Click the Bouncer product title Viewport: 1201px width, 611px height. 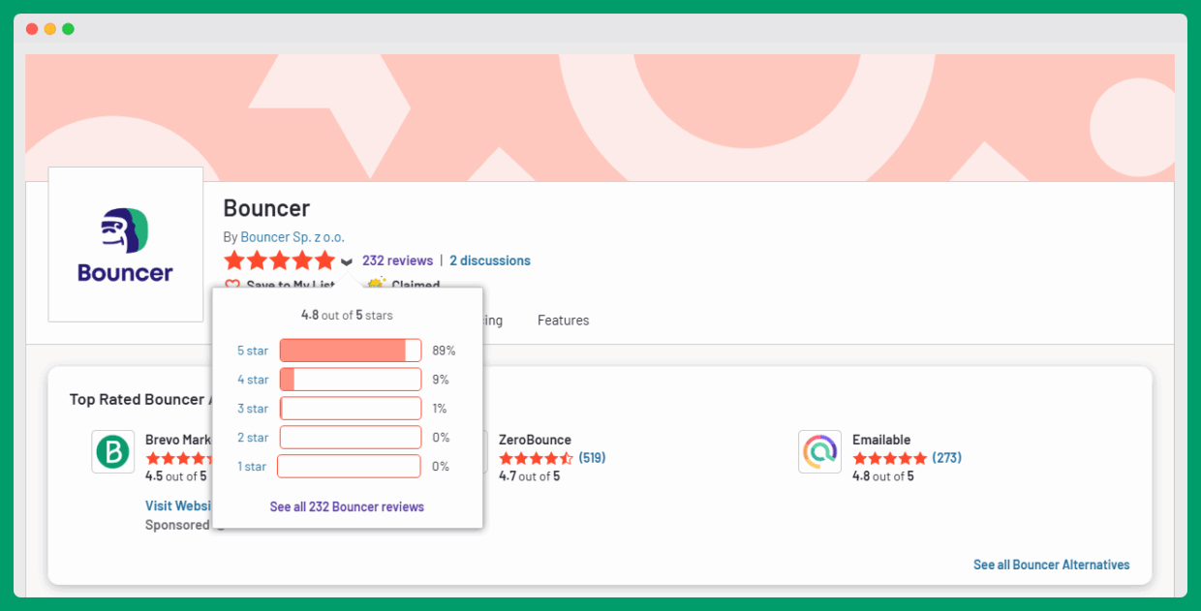pyautogui.click(x=266, y=208)
